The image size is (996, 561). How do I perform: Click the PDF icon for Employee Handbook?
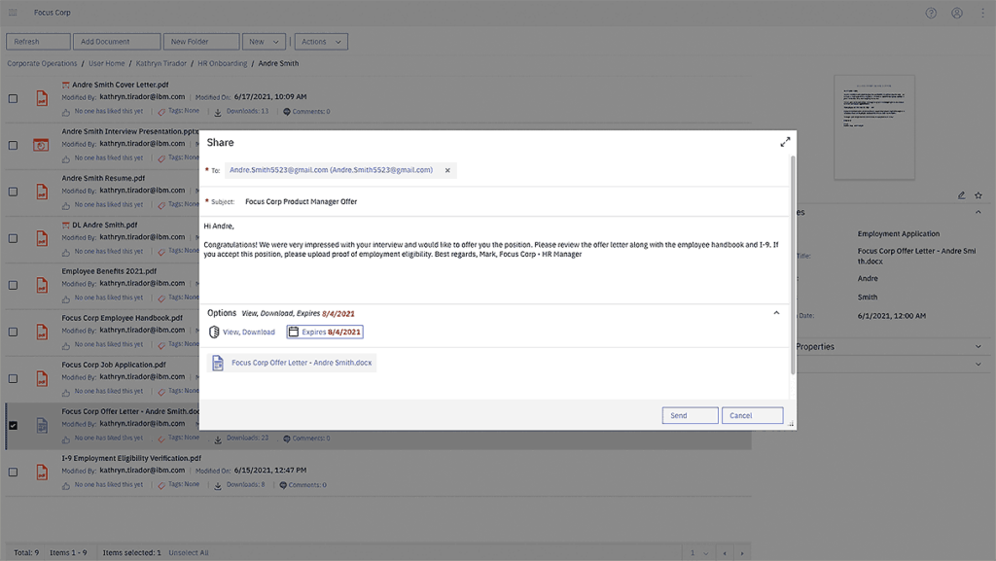[42, 332]
